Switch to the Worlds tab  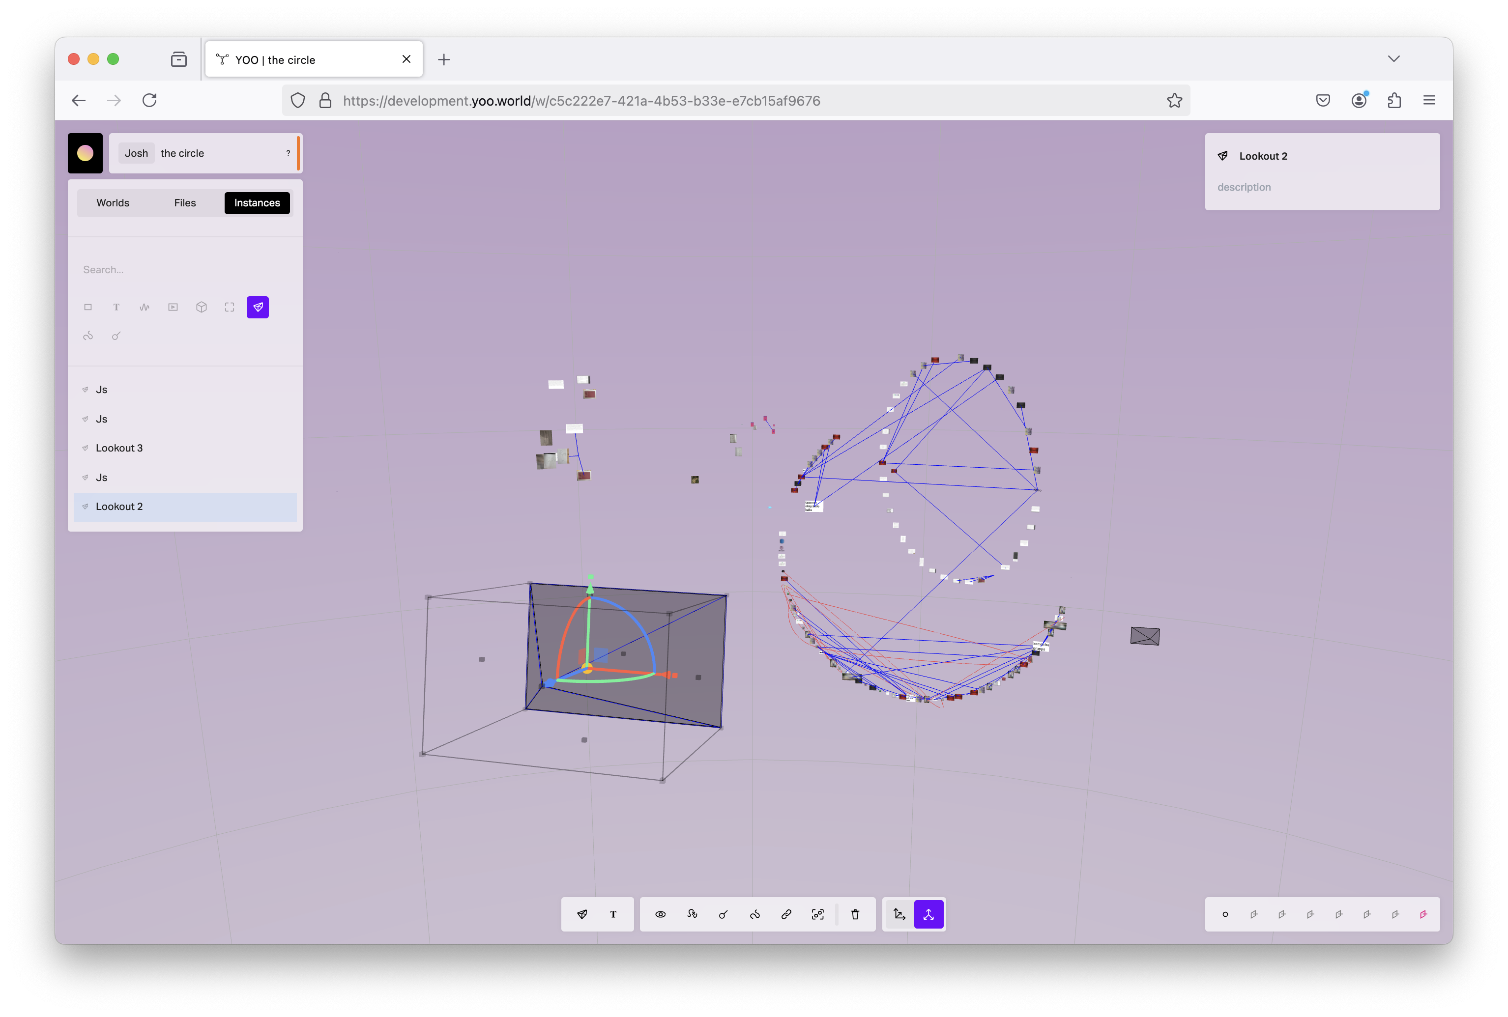point(113,203)
